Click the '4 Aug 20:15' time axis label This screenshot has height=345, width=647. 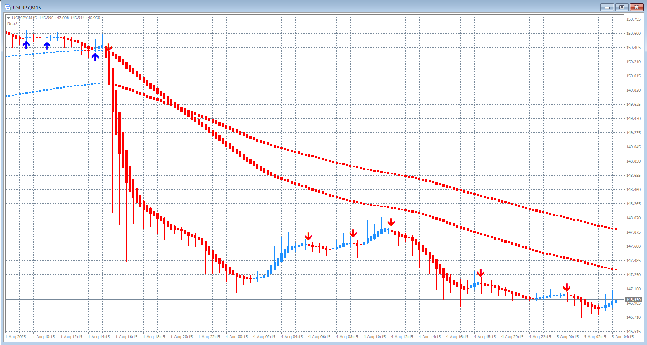coord(513,337)
